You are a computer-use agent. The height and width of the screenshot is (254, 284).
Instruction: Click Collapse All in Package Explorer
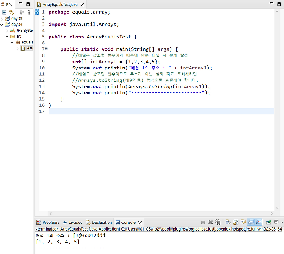point(4,12)
